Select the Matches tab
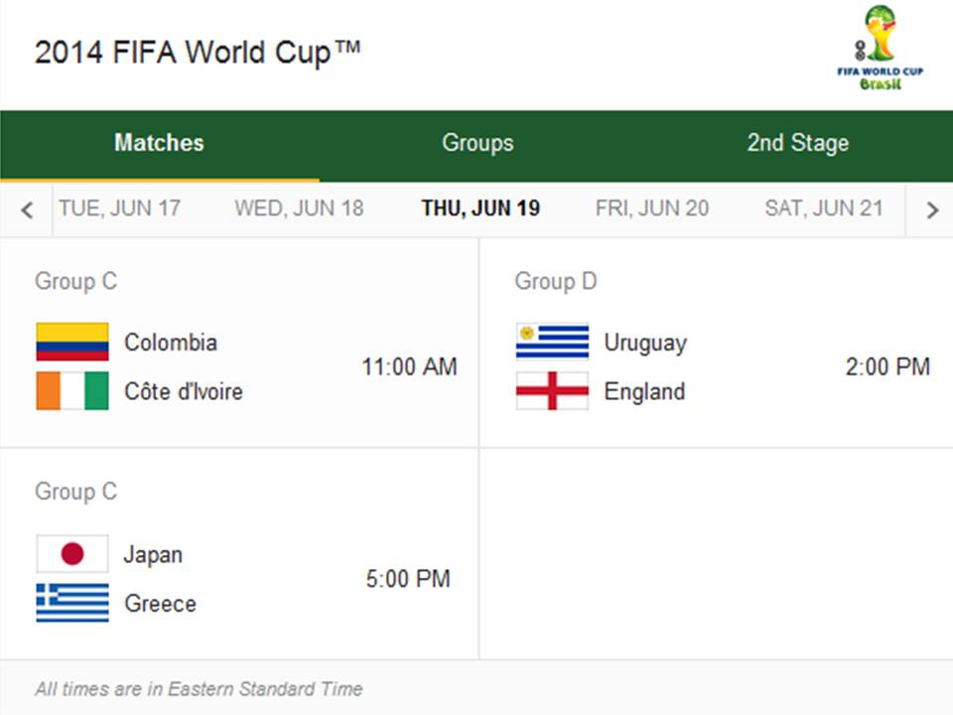 159,143
